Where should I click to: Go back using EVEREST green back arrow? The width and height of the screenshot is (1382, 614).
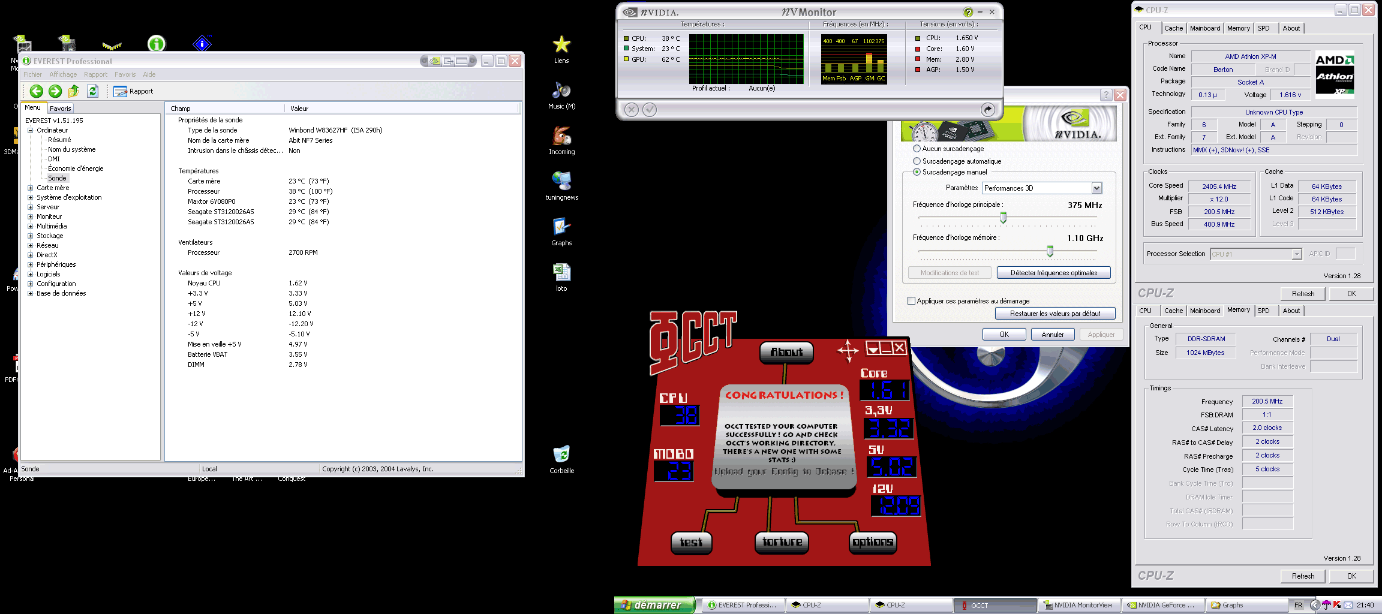(37, 91)
